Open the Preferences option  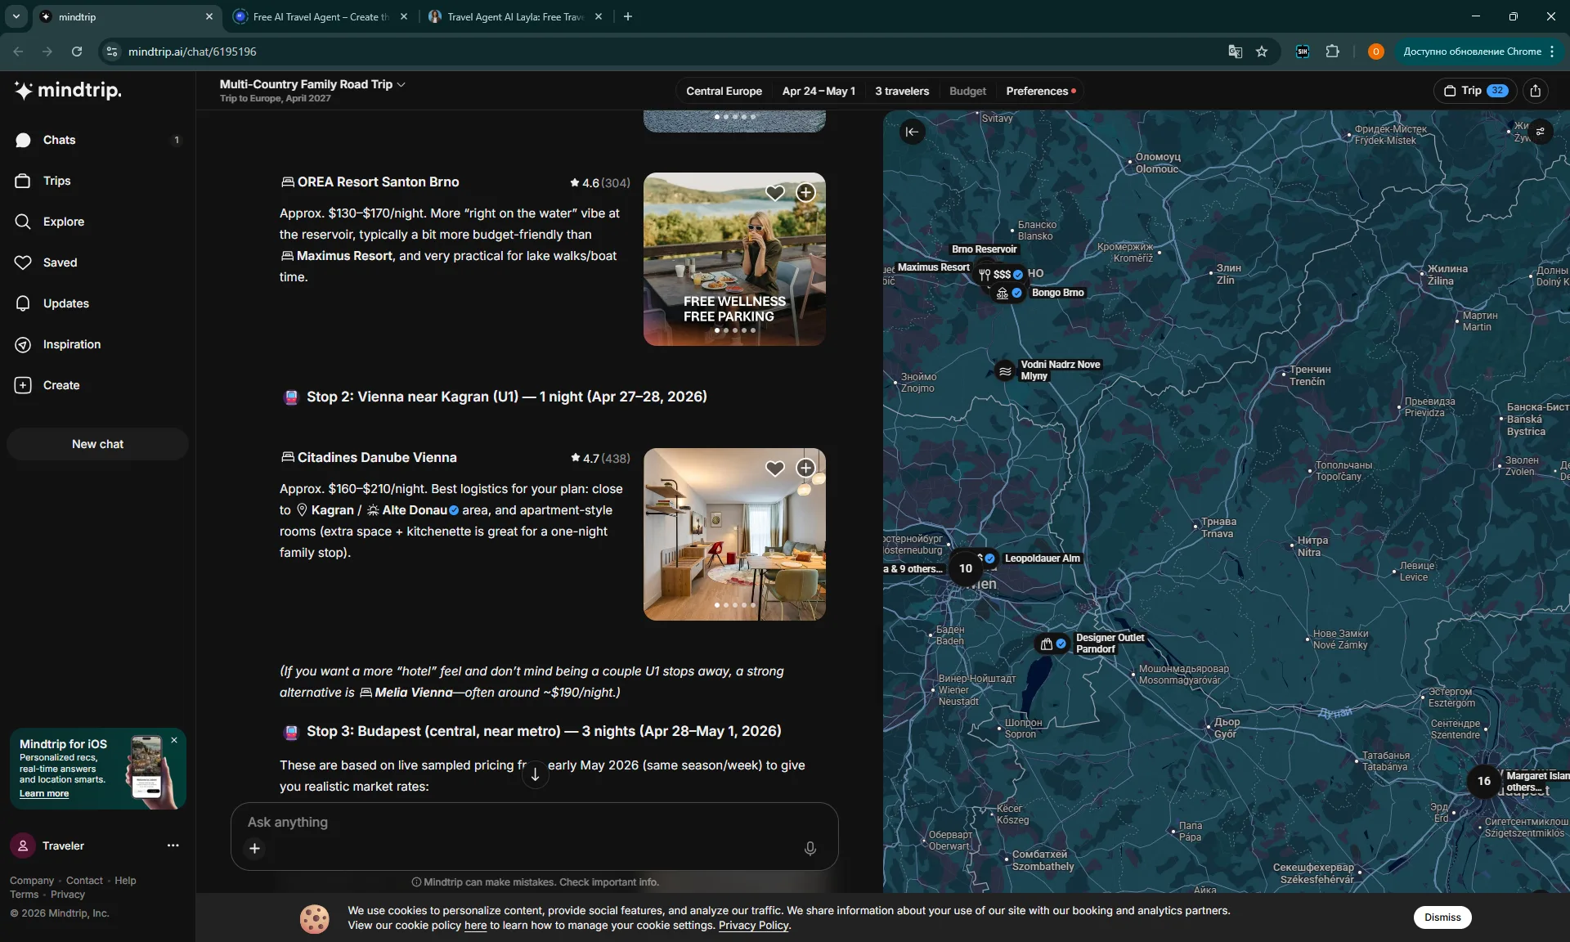[x=1041, y=91]
